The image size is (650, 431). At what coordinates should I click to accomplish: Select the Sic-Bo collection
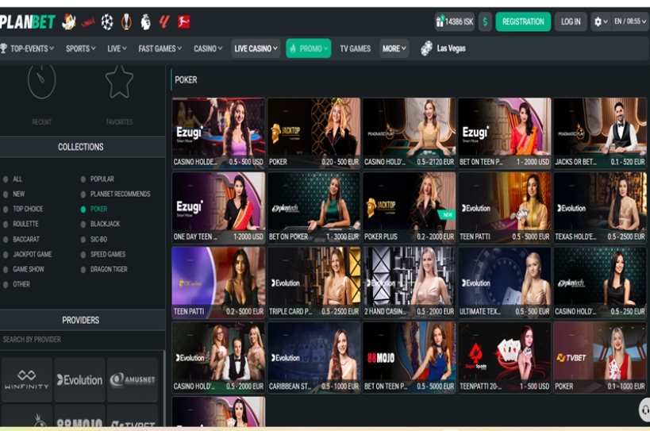tap(94, 239)
